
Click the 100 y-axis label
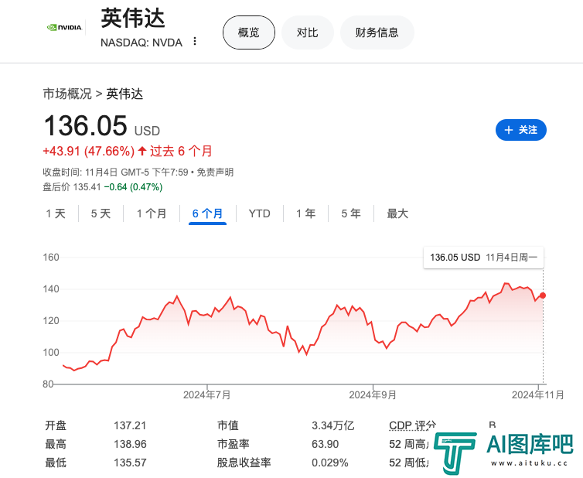51,352
